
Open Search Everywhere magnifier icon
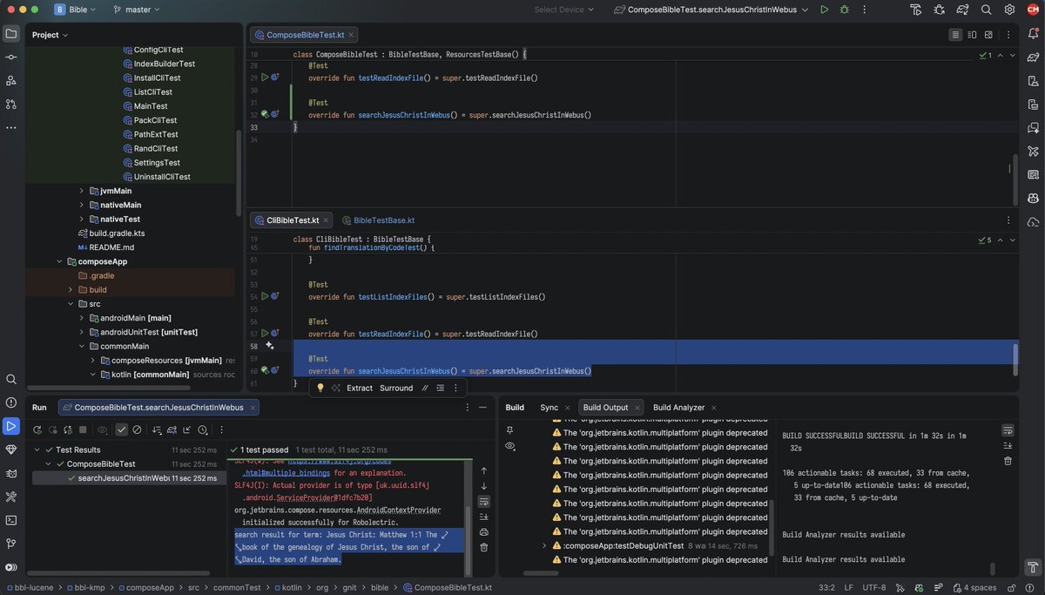coord(987,10)
